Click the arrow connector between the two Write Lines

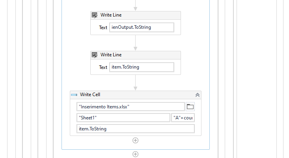135,43
